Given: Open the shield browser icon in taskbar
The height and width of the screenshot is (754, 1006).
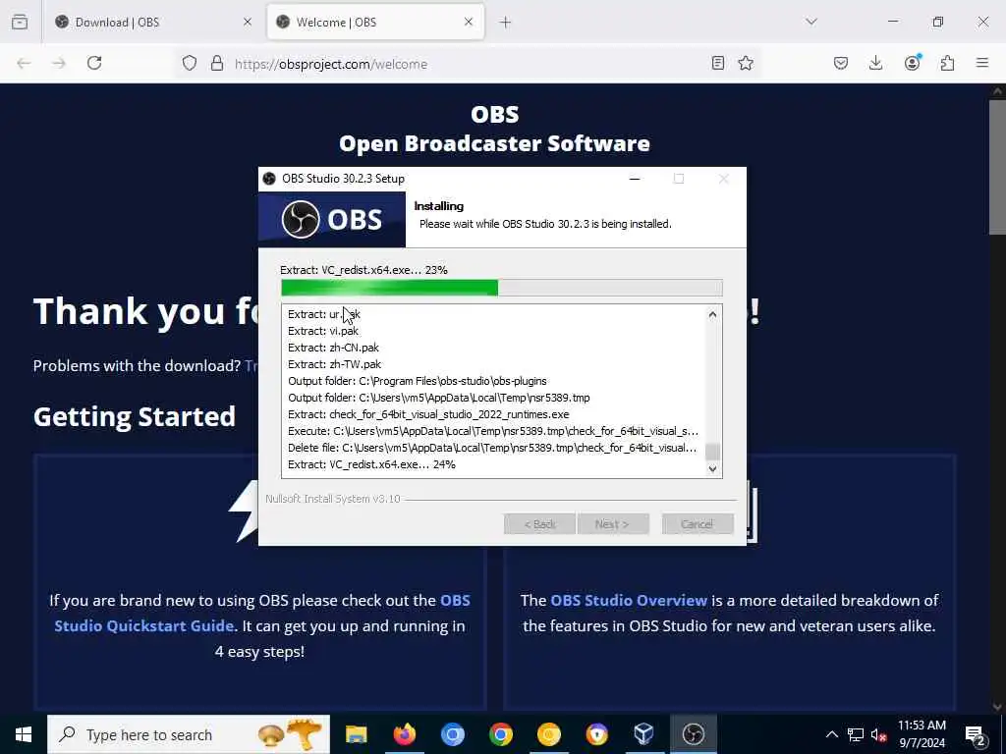Looking at the screenshot, I should pyautogui.click(x=596, y=734).
